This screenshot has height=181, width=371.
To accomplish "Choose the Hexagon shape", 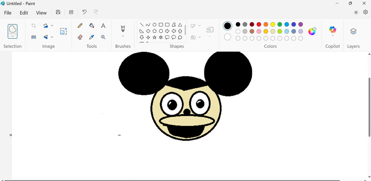I will click(161, 31).
